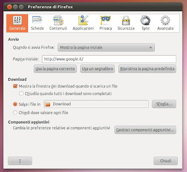Click 'Usa la pagina corrente' button
Image resolution: width=187 pixels, height=172 pixels.
(x=55, y=69)
